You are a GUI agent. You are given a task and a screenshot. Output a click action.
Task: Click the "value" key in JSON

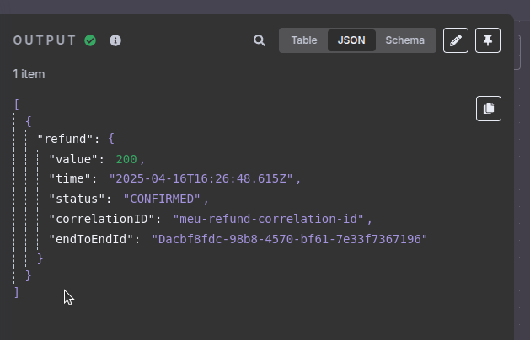[x=77, y=158]
